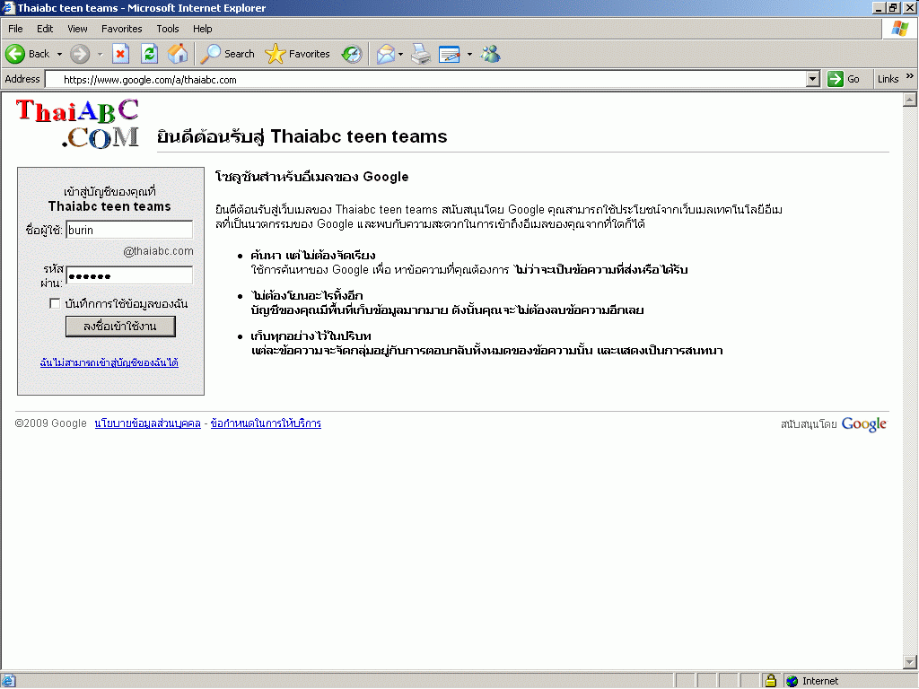This screenshot has height=689, width=919.
Task: Open the Favorites menu in the menu bar
Action: pos(121,29)
